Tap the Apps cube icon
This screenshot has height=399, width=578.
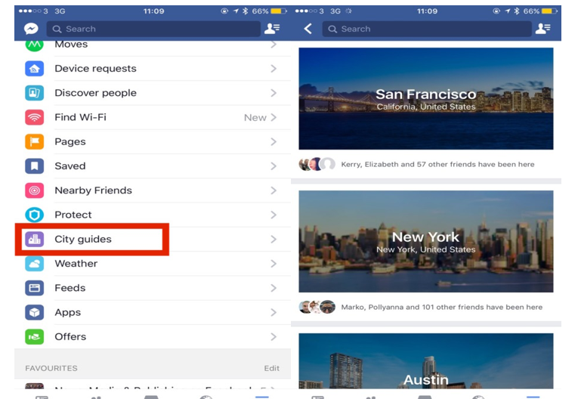[x=34, y=312]
